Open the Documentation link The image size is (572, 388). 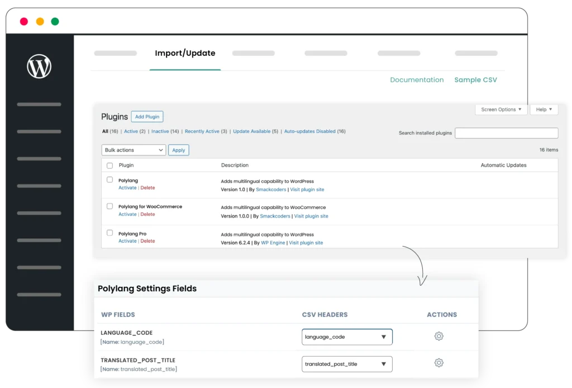click(417, 79)
